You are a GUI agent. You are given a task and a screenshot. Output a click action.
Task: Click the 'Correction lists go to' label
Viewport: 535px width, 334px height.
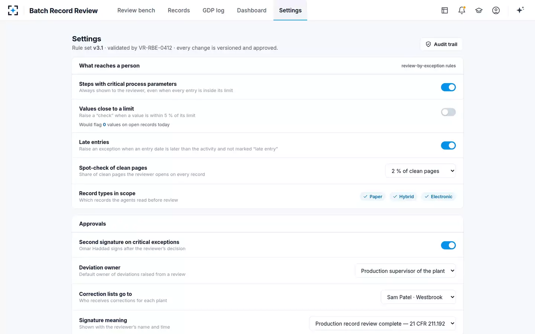pos(106,294)
